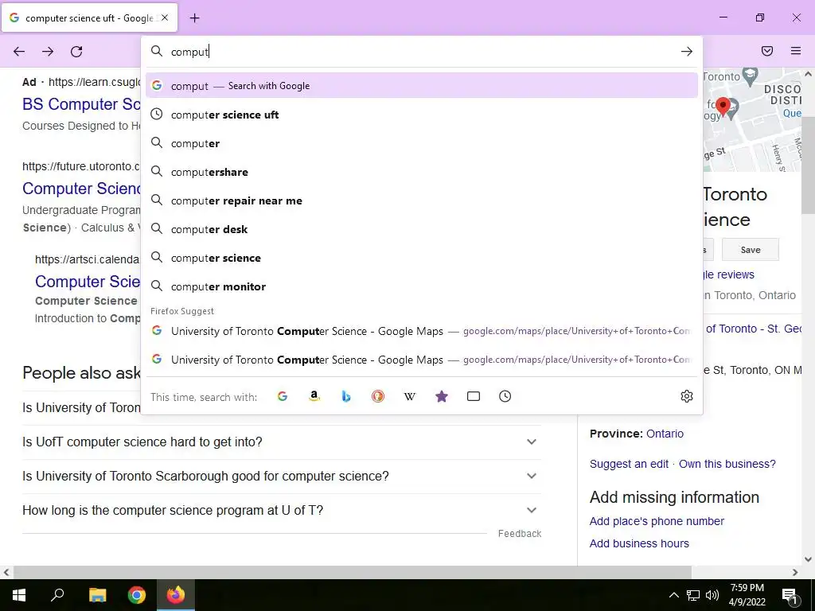Click 'Own this business?' link
Viewport: 815px width, 611px height.
tap(727, 464)
